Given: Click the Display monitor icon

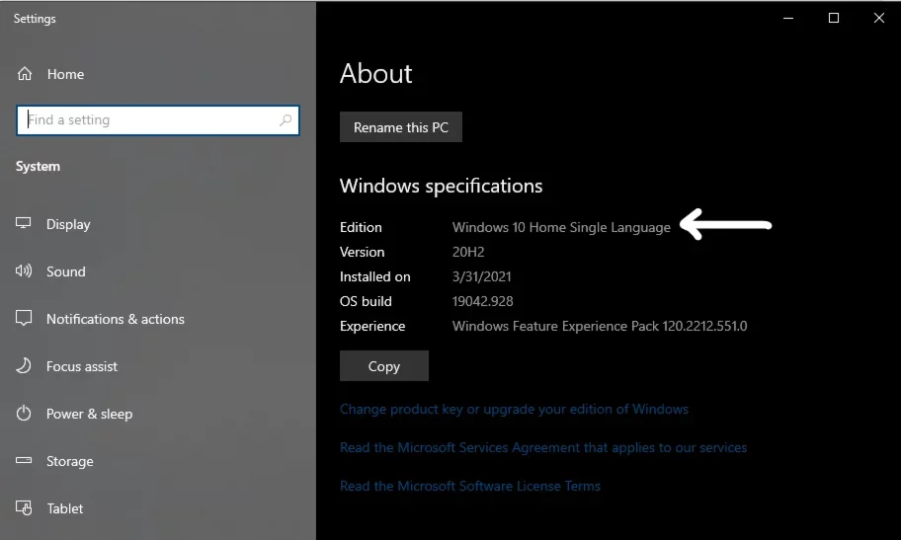Looking at the screenshot, I should (x=25, y=224).
